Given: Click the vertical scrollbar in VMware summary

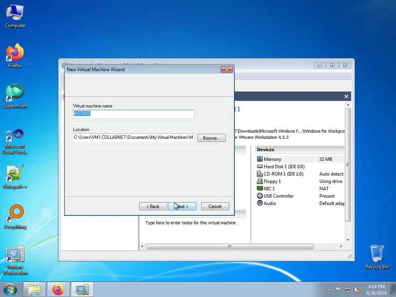Looking at the screenshot, I should [x=348, y=165].
